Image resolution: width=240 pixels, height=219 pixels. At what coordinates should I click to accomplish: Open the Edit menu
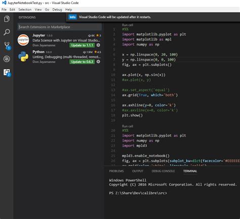(x=12, y=10)
